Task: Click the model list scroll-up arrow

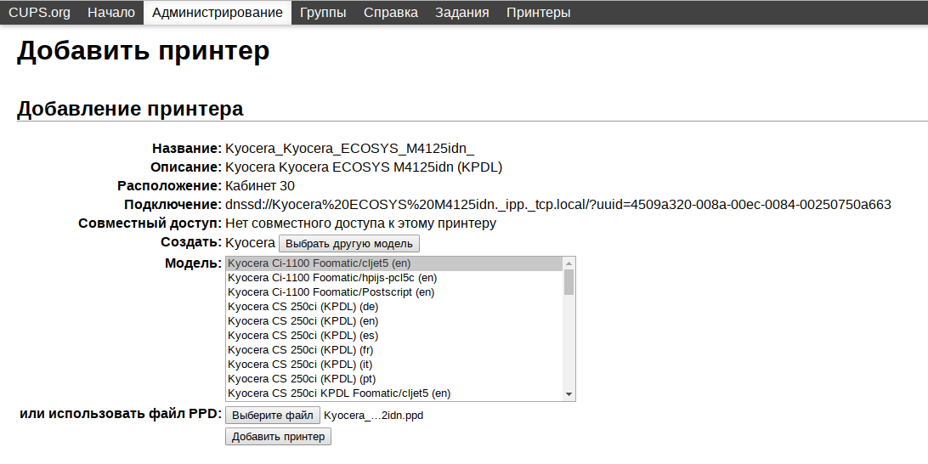Action: 569,263
